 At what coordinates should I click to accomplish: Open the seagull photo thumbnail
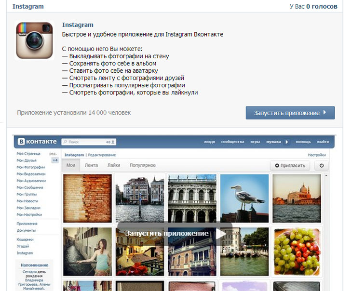tap(244, 198)
